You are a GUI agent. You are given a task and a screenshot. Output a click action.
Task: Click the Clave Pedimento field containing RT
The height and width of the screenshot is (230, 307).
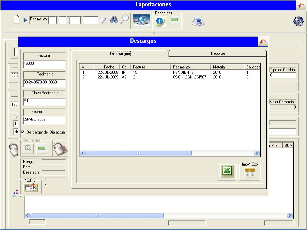[x=44, y=101]
